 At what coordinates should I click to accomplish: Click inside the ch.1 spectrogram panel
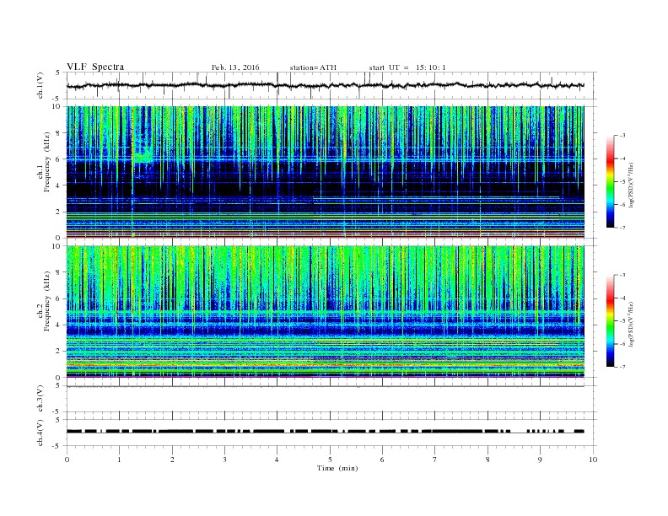(x=326, y=172)
